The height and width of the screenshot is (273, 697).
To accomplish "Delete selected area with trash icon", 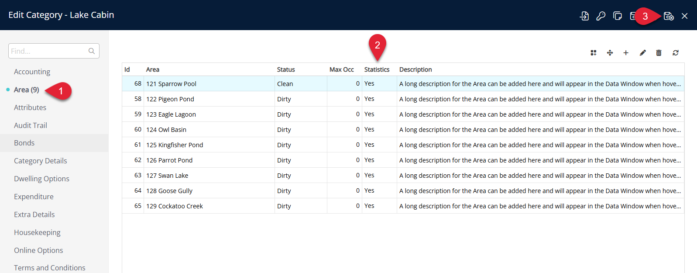I will tap(659, 53).
